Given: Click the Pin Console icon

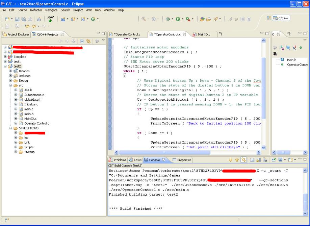Looking at the screenshot, I should [x=274, y=160].
